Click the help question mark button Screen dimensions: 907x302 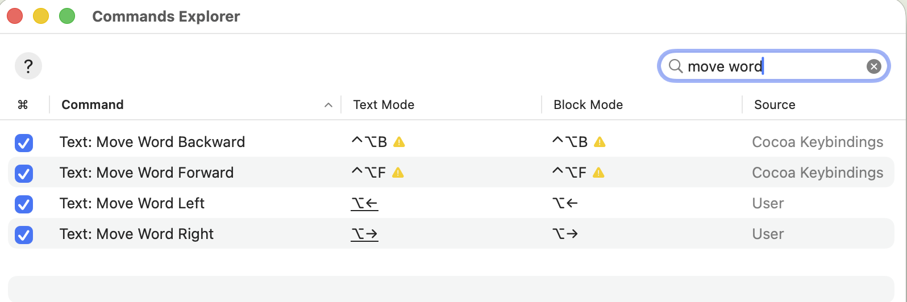click(x=28, y=66)
